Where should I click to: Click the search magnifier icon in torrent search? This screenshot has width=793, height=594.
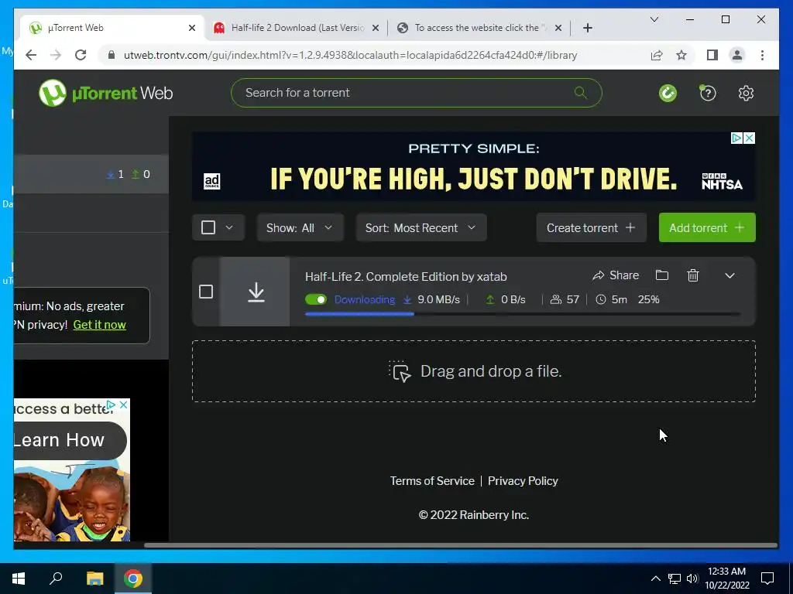coord(581,93)
